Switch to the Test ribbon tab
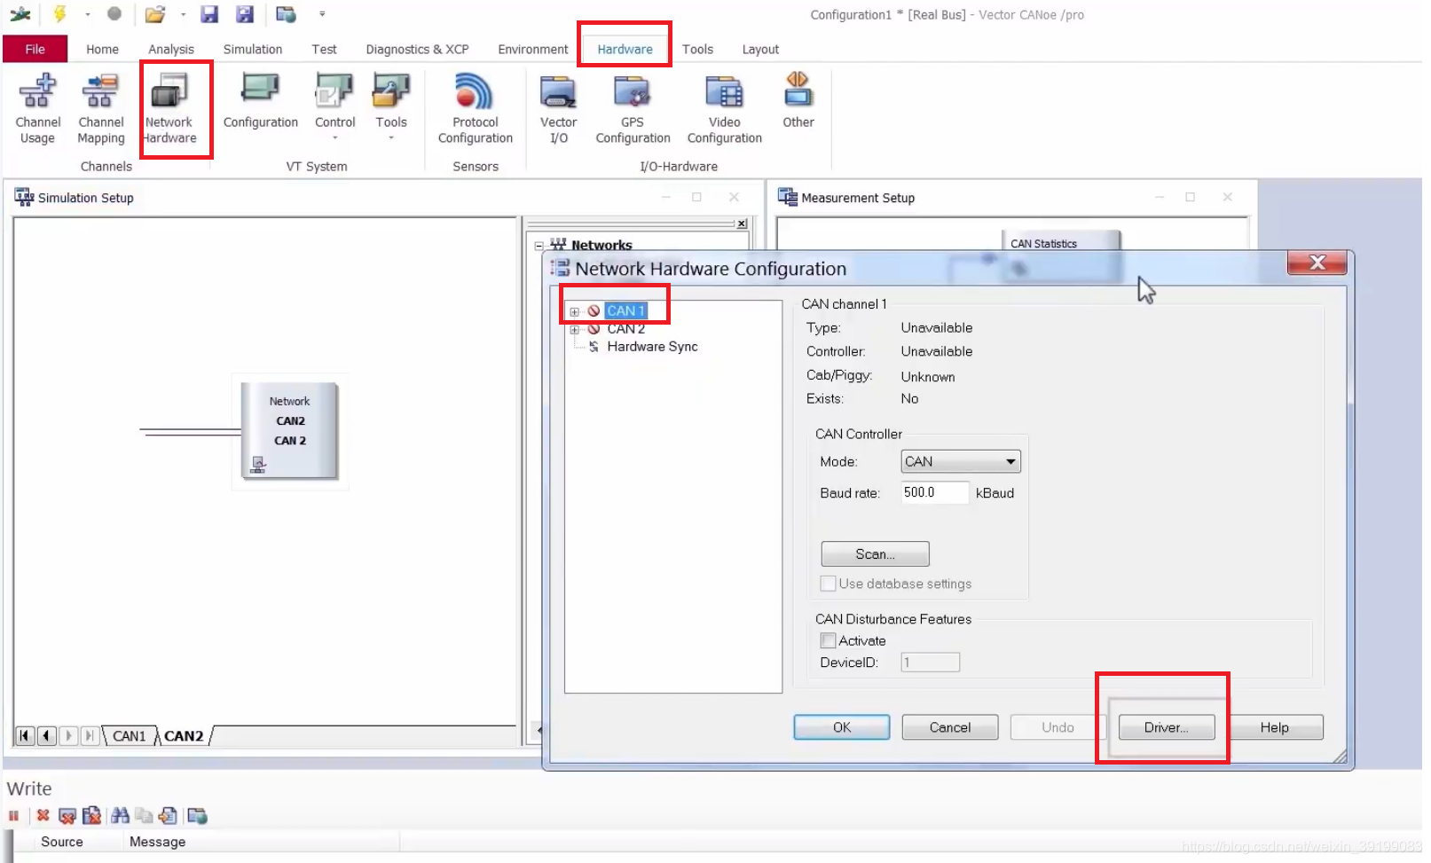The height and width of the screenshot is (863, 1431). 324,49
